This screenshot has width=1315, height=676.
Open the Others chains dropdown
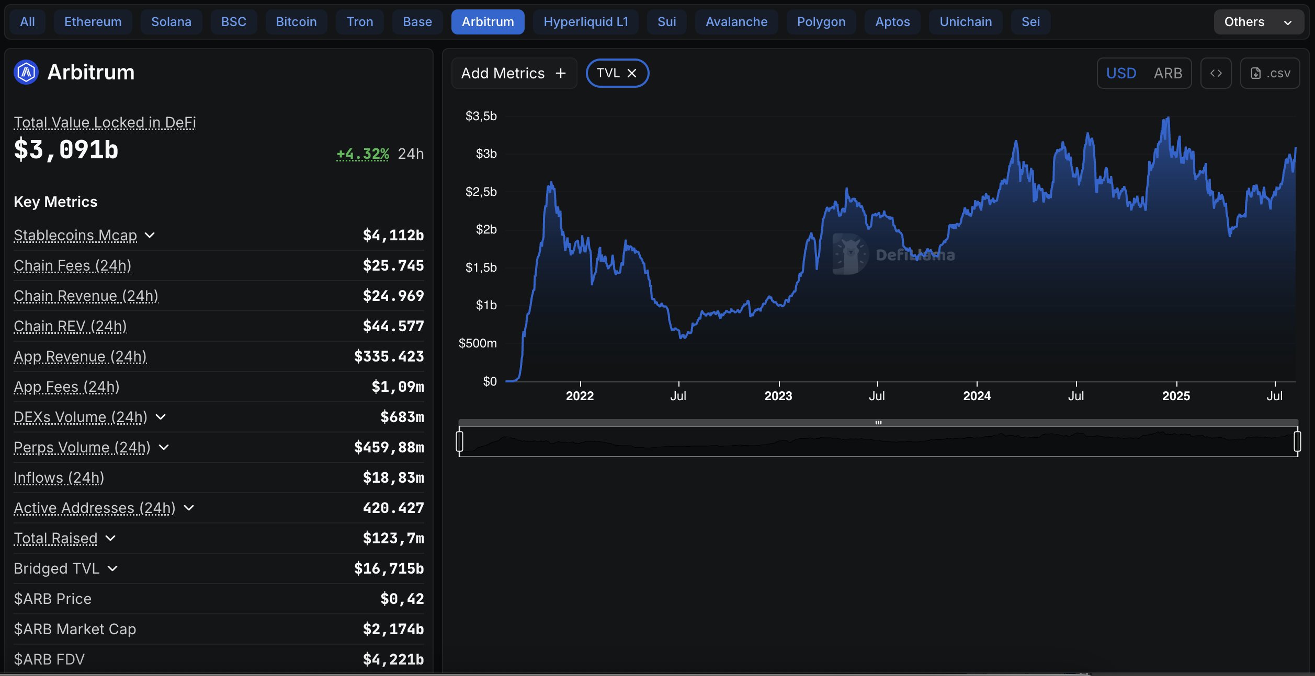point(1258,22)
